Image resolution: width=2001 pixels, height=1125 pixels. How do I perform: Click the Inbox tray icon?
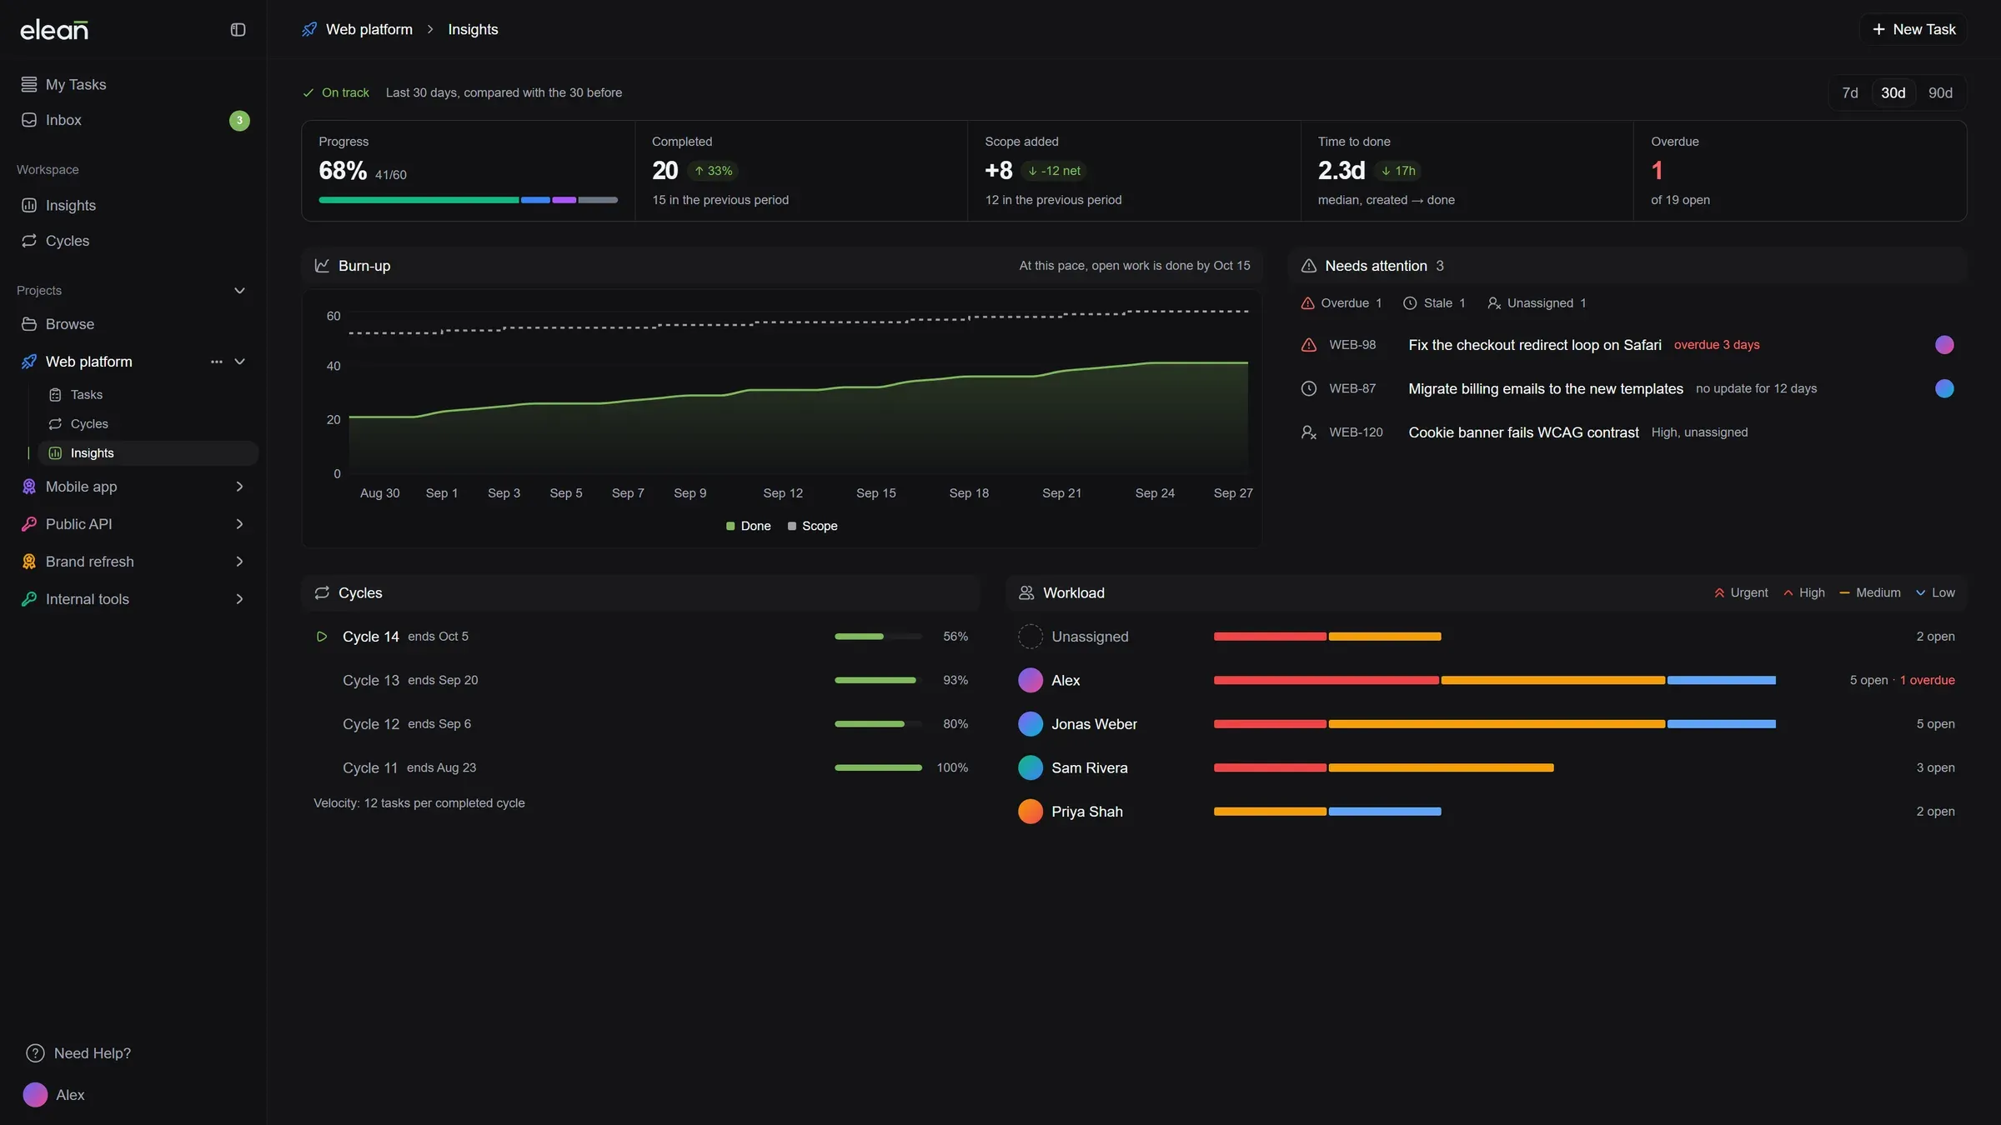[29, 120]
